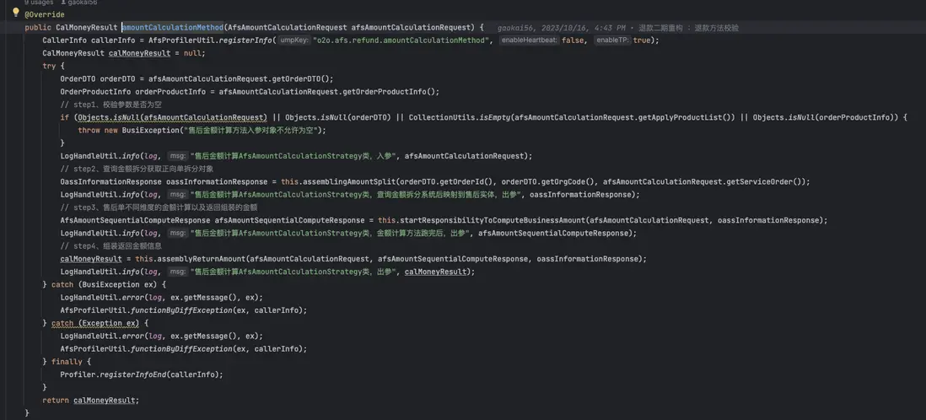Click the OassInformationResponse type declaration

pyautogui.click(x=111, y=182)
